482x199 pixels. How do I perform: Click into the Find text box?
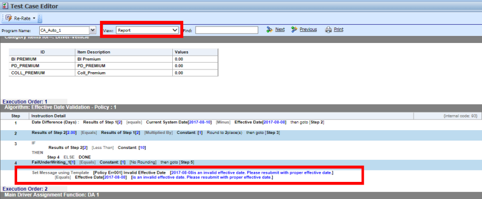226,30
